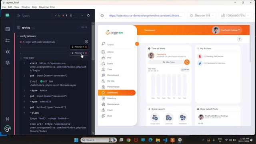Select the highlighted Dashboard menu item
The width and height of the screenshot is (256, 144).
point(117,92)
